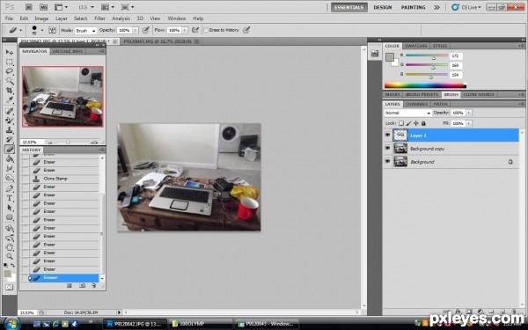528x330 pixels.
Task: Select the Rounded Rectangle shape tool
Action: click(x=10, y=217)
